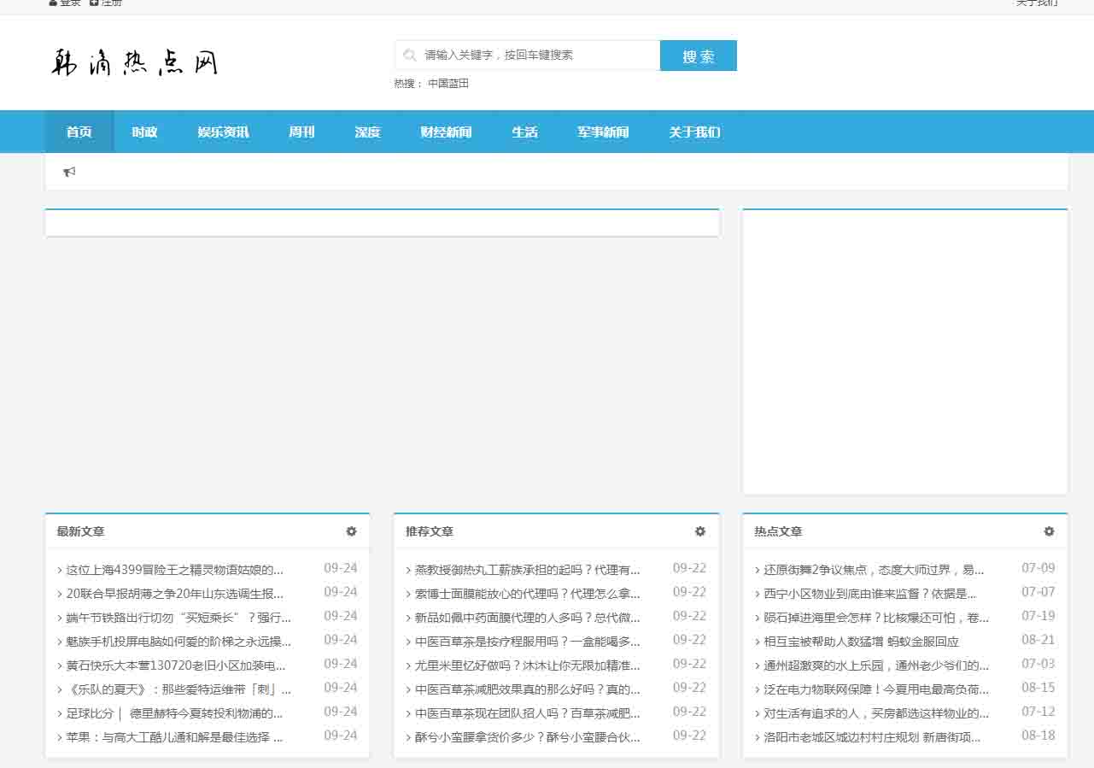
Task: Click the magnifier icon in search box
Action: (x=410, y=56)
